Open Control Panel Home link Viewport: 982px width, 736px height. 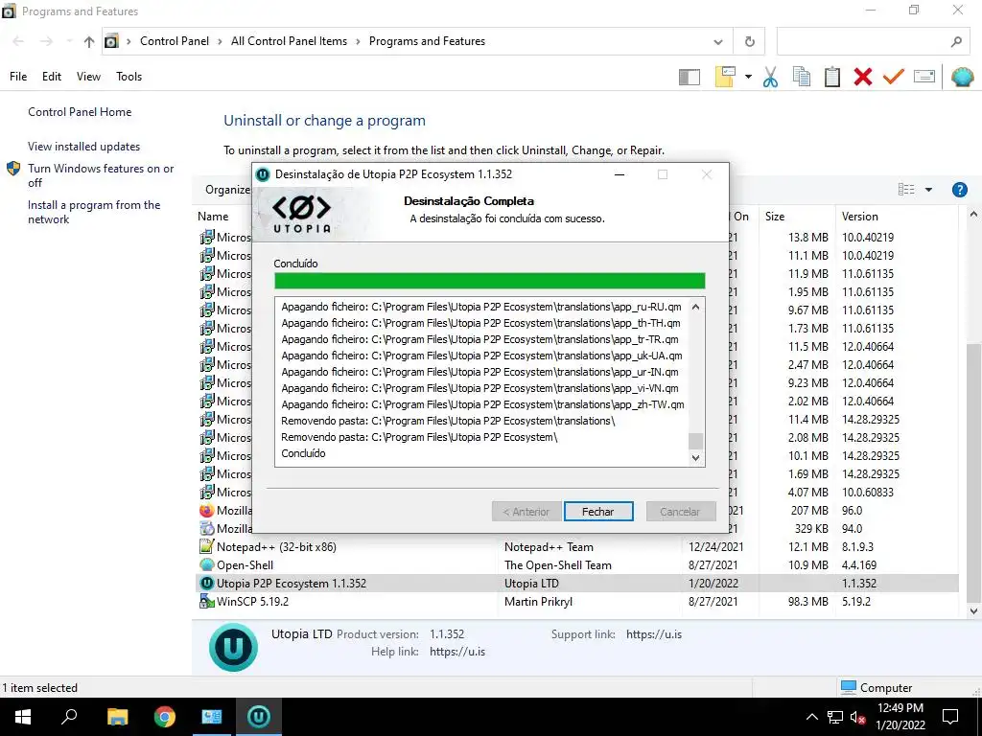[x=80, y=112]
